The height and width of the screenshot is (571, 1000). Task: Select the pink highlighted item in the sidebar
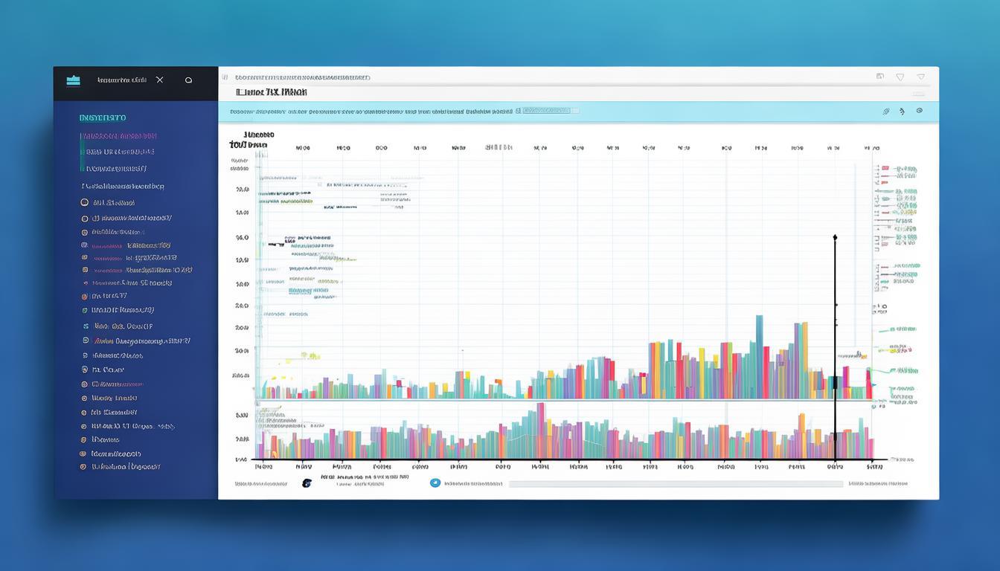tap(119, 136)
